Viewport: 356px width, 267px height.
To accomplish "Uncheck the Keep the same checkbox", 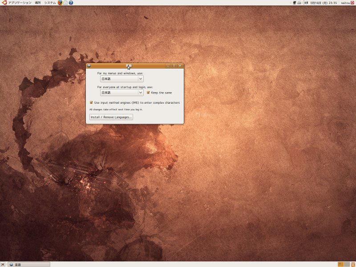I will coord(148,93).
